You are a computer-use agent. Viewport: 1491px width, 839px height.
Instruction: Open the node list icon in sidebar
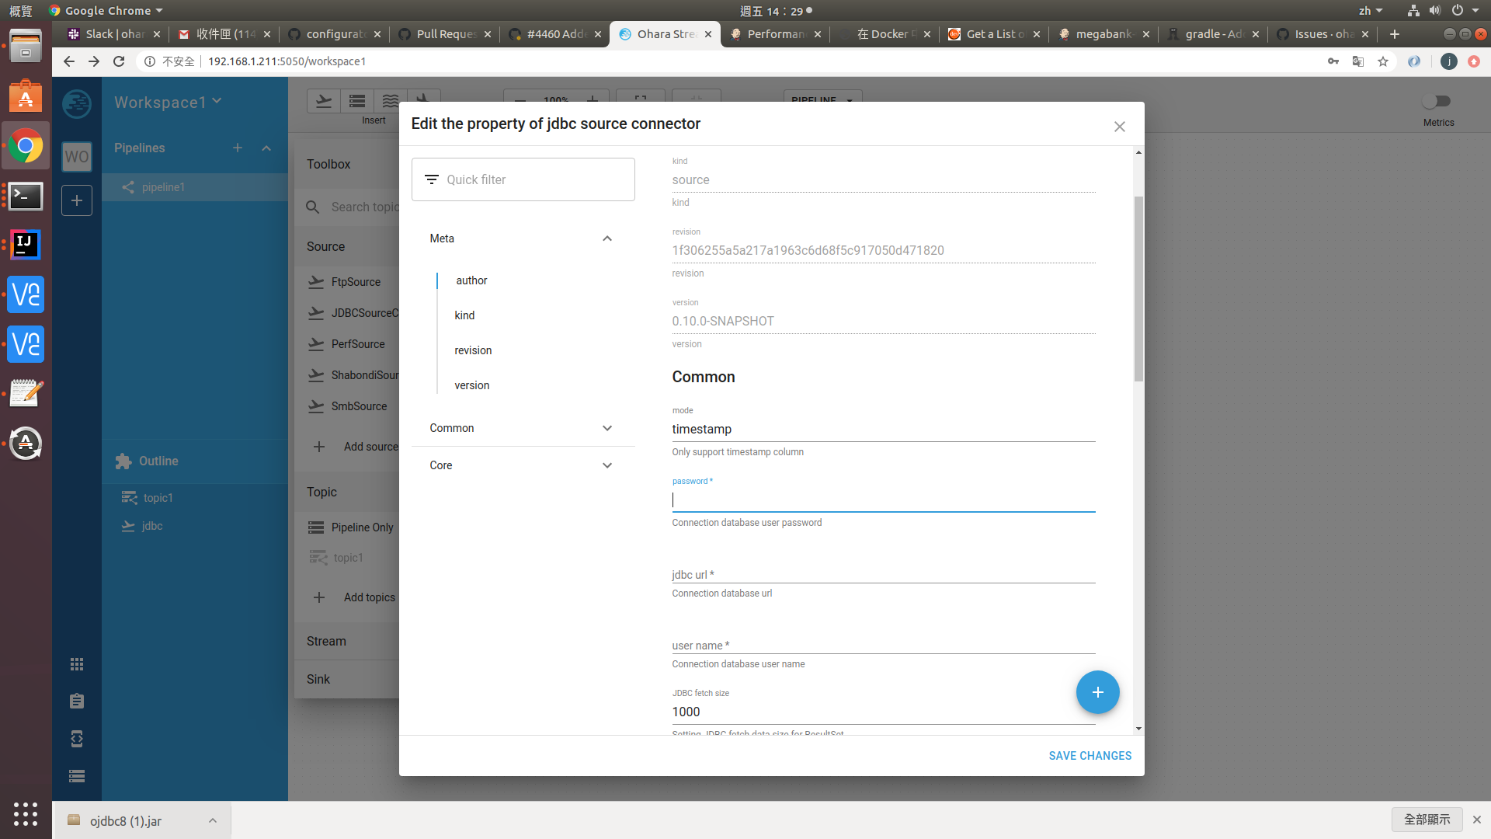(x=77, y=776)
